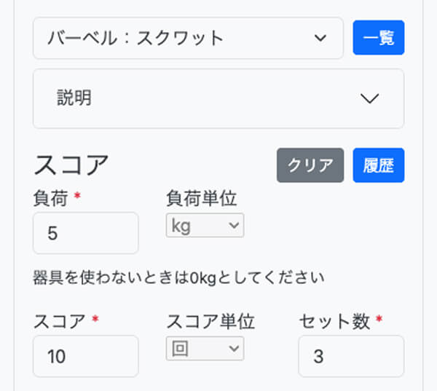437x391 pixels.
Task: Expand the 説明 accordion section
Action: pos(219,98)
